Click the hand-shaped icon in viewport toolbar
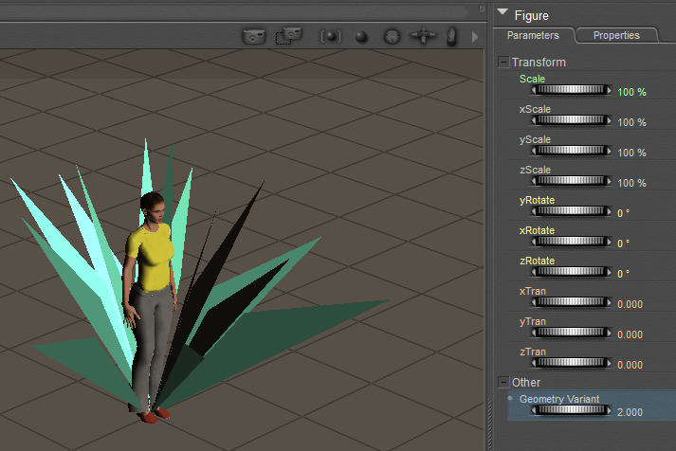676x451 pixels. [452, 36]
